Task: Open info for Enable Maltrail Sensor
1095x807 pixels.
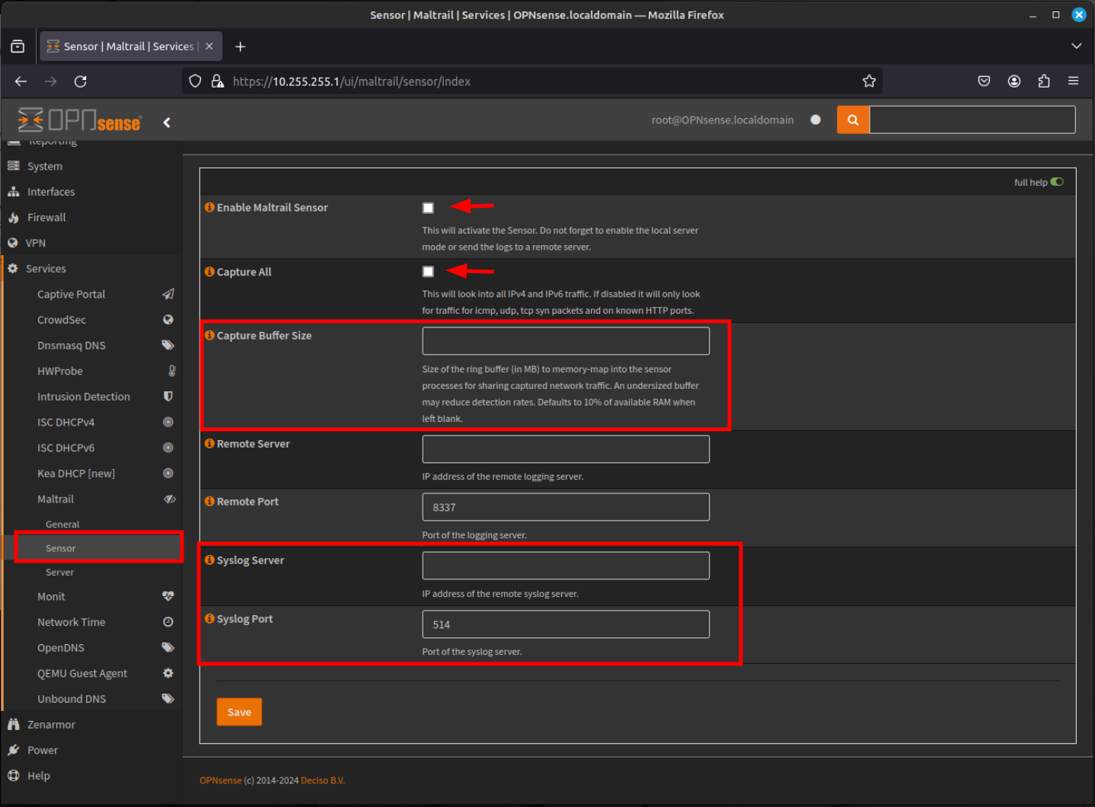Action: point(209,207)
